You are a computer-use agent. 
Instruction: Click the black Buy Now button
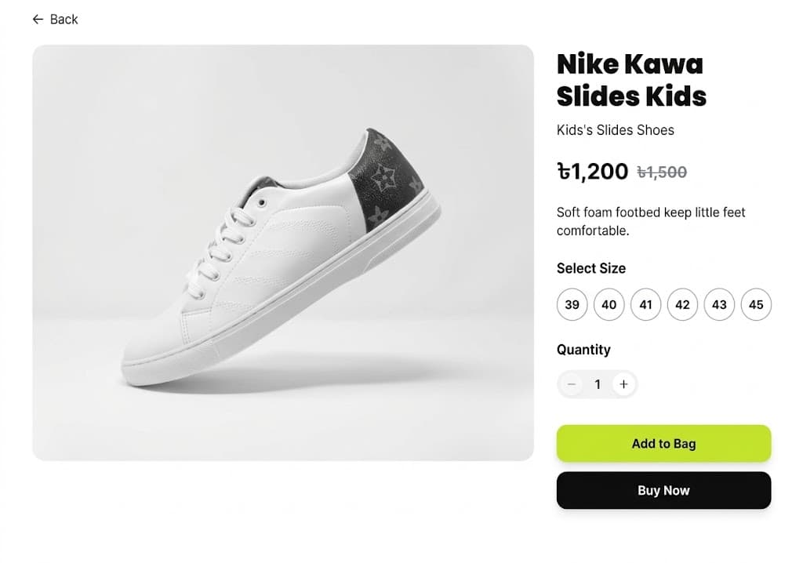(663, 491)
